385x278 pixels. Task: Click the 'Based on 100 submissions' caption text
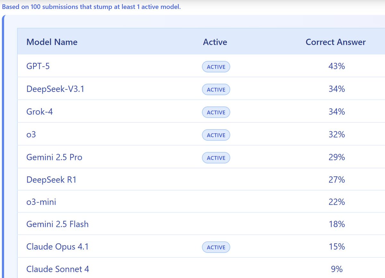click(91, 7)
